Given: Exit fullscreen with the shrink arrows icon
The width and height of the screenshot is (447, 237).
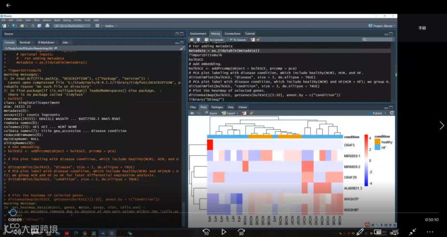Looking at the screenshot, I should [412, 232].
